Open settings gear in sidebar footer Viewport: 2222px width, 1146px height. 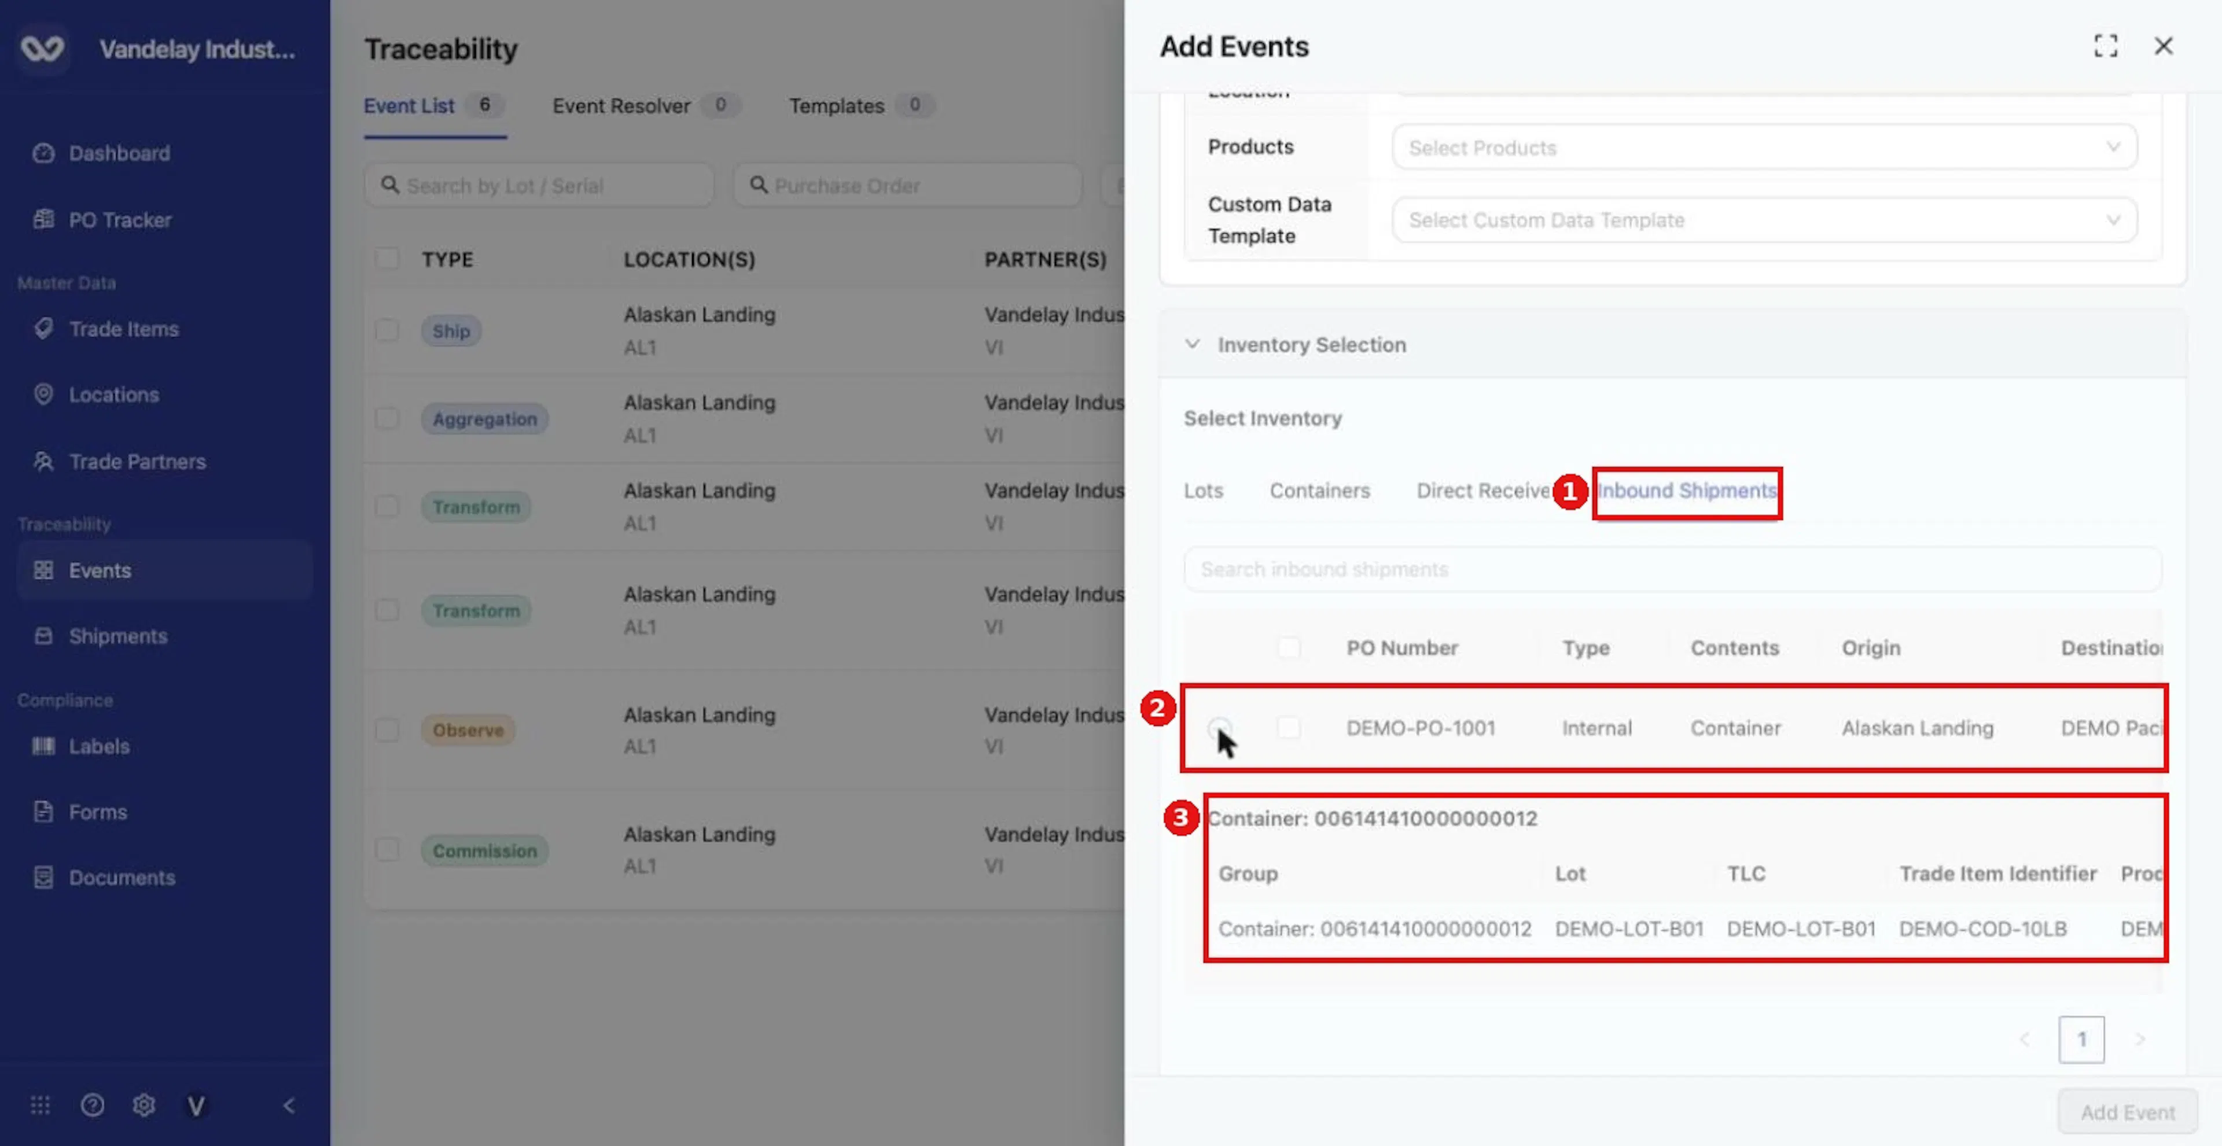click(144, 1104)
